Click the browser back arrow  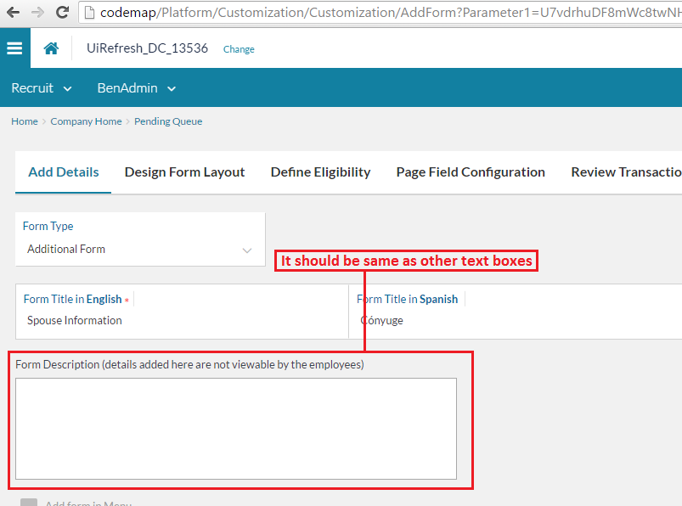[x=13, y=13]
